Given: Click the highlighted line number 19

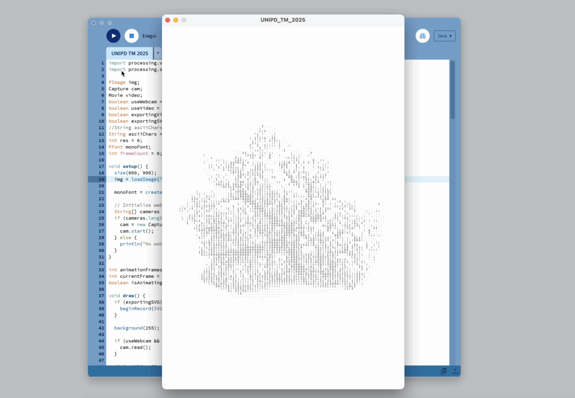Looking at the screenshot, I should [101, 179].
